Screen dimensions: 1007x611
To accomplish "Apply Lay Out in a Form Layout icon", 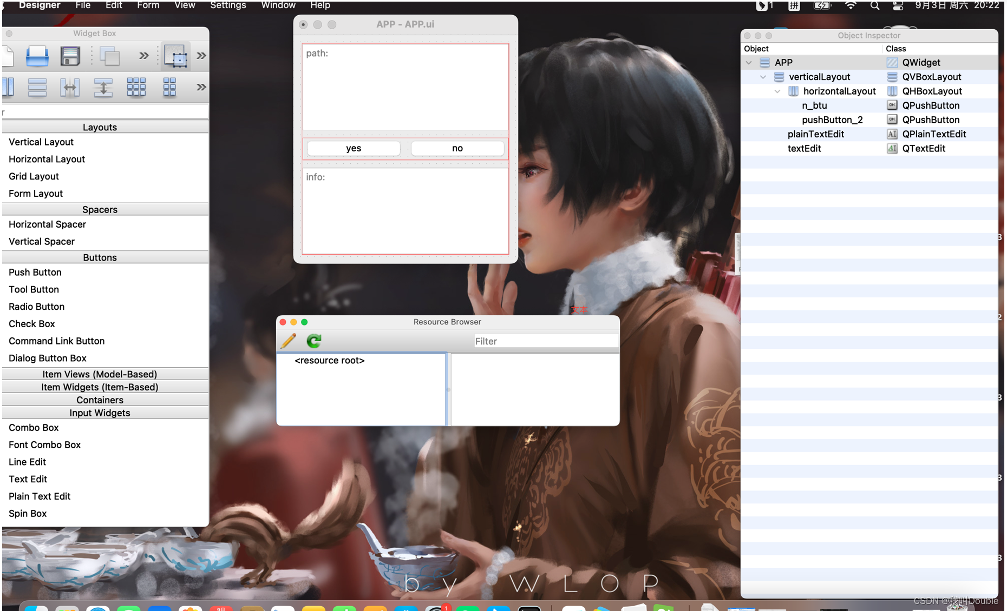I will 169,87.
